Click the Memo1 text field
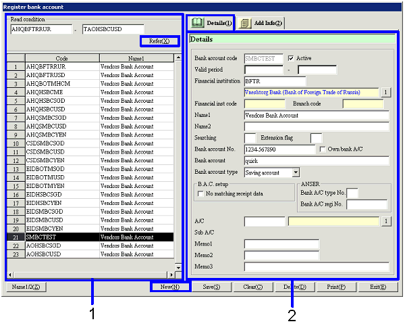 point(272,243)
